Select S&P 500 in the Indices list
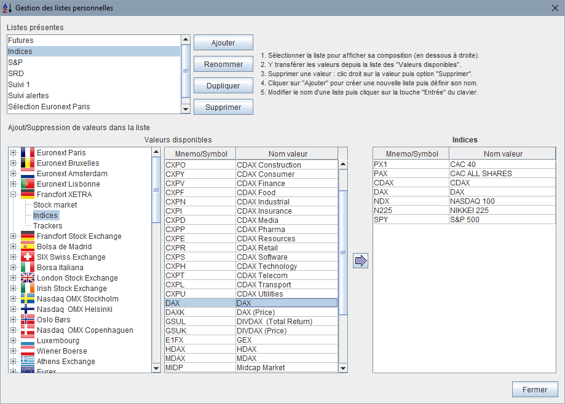The height and width of the screenshot is (404, 565). [x=464, y=219]
